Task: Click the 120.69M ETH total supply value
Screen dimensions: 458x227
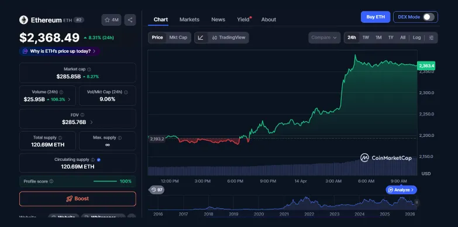Action: tap(48, 145)
